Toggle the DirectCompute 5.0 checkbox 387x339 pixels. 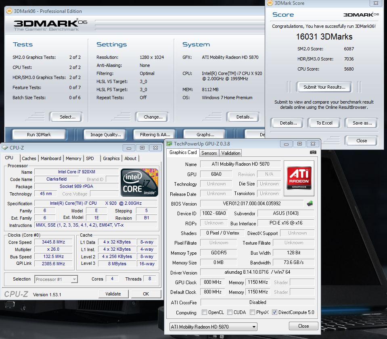tap(274, 312)
